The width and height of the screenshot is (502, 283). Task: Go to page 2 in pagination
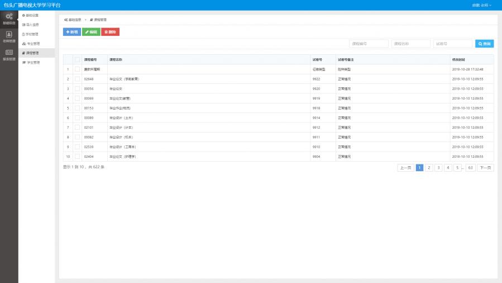(429, 167)
